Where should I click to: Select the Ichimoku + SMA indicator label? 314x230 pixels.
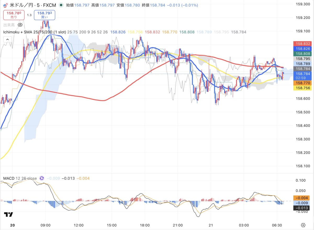34,32
